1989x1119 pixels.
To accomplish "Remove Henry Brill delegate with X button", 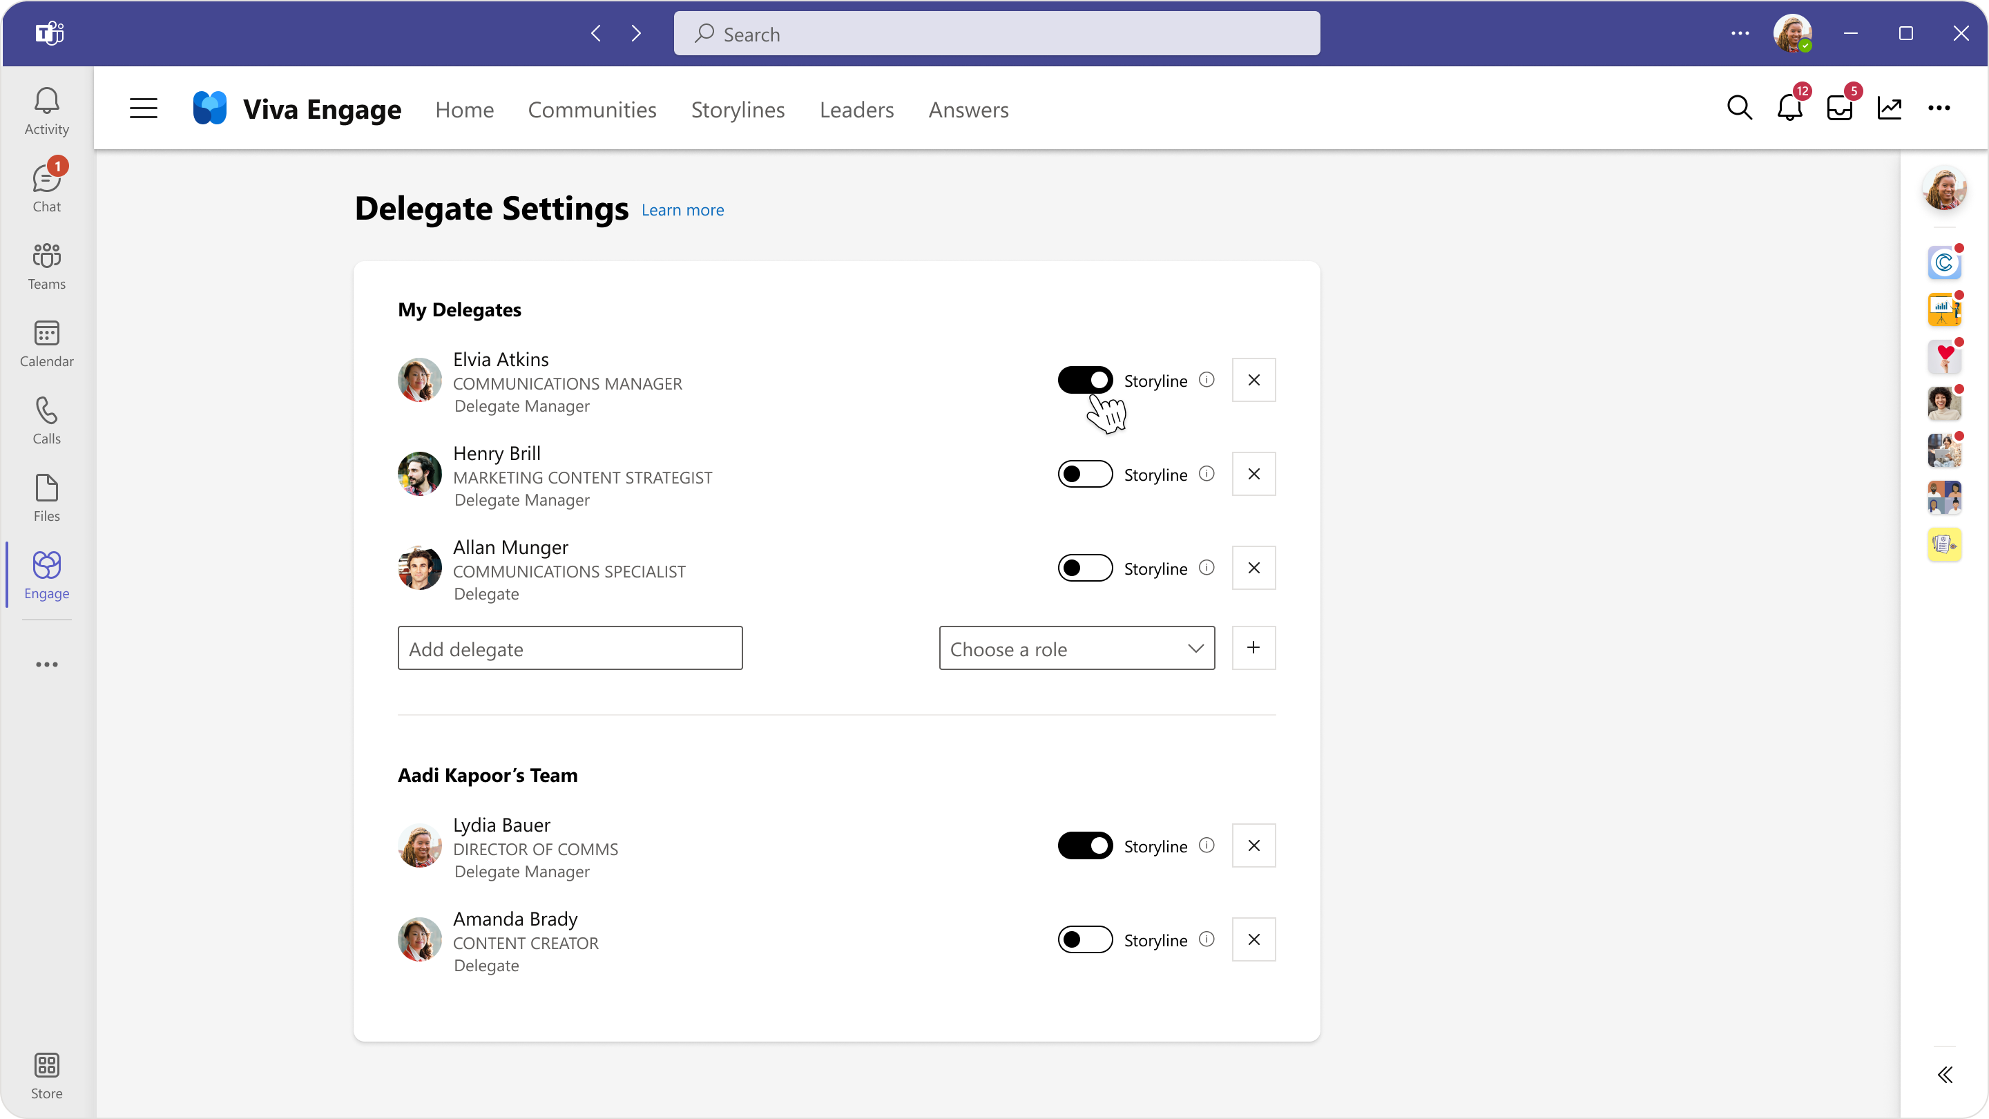I will pyautogui.click(x=1253, y=474).
